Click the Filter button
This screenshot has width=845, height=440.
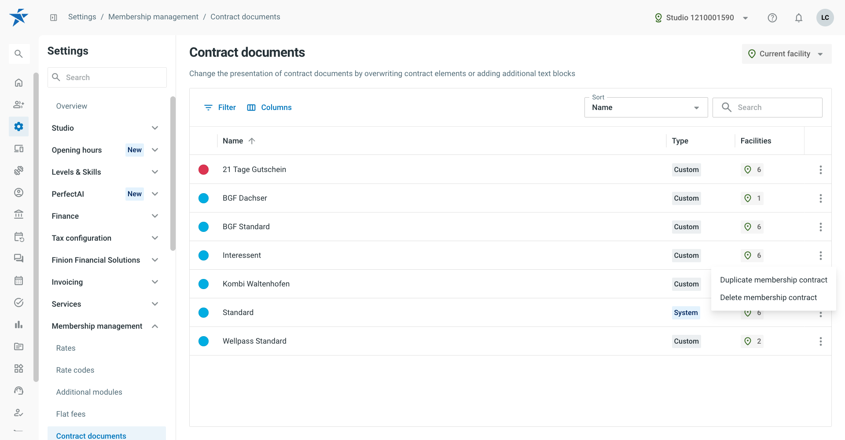click(x=220, y=107)
